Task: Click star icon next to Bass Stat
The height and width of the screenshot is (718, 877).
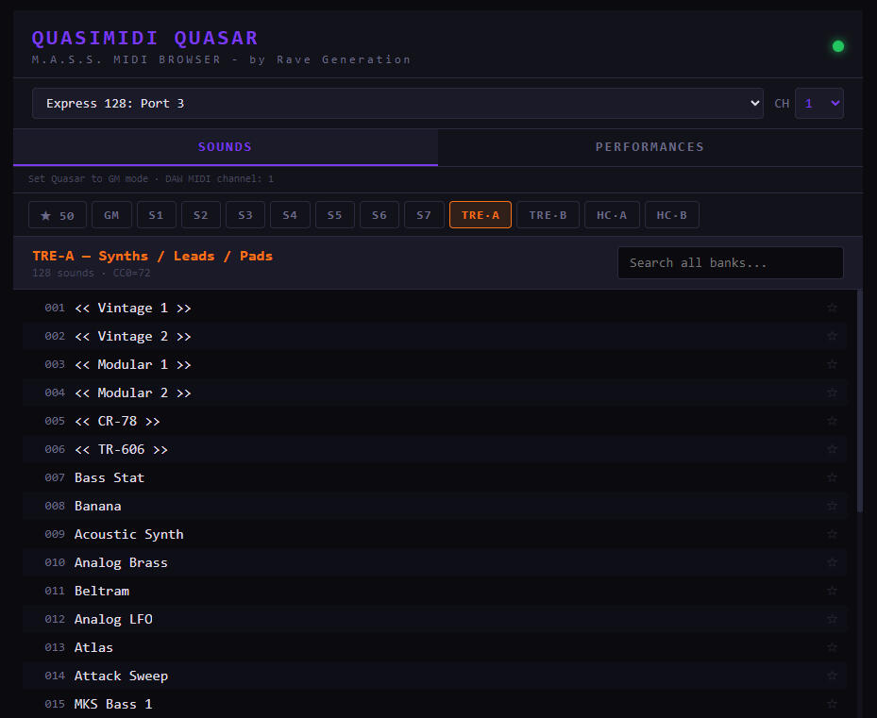Action: 832,477
